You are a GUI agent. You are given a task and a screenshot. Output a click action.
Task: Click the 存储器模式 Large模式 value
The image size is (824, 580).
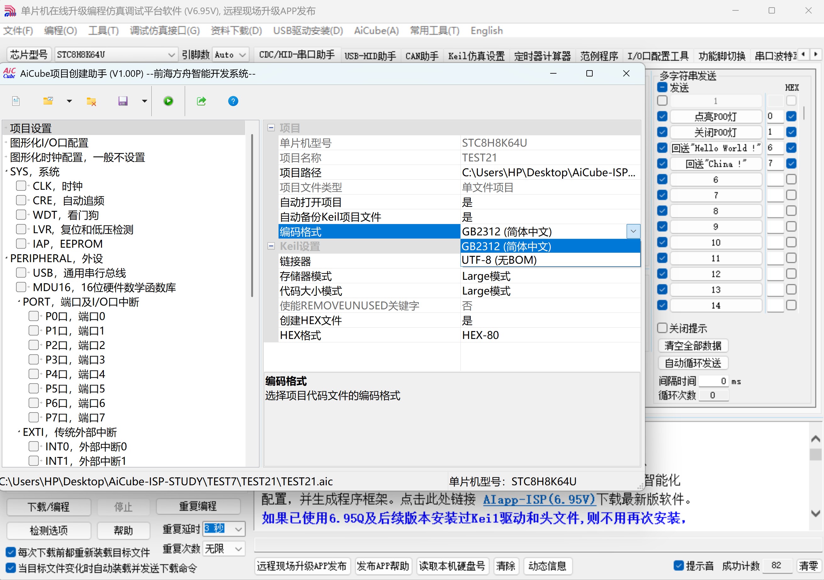click(x=550, y=276)
